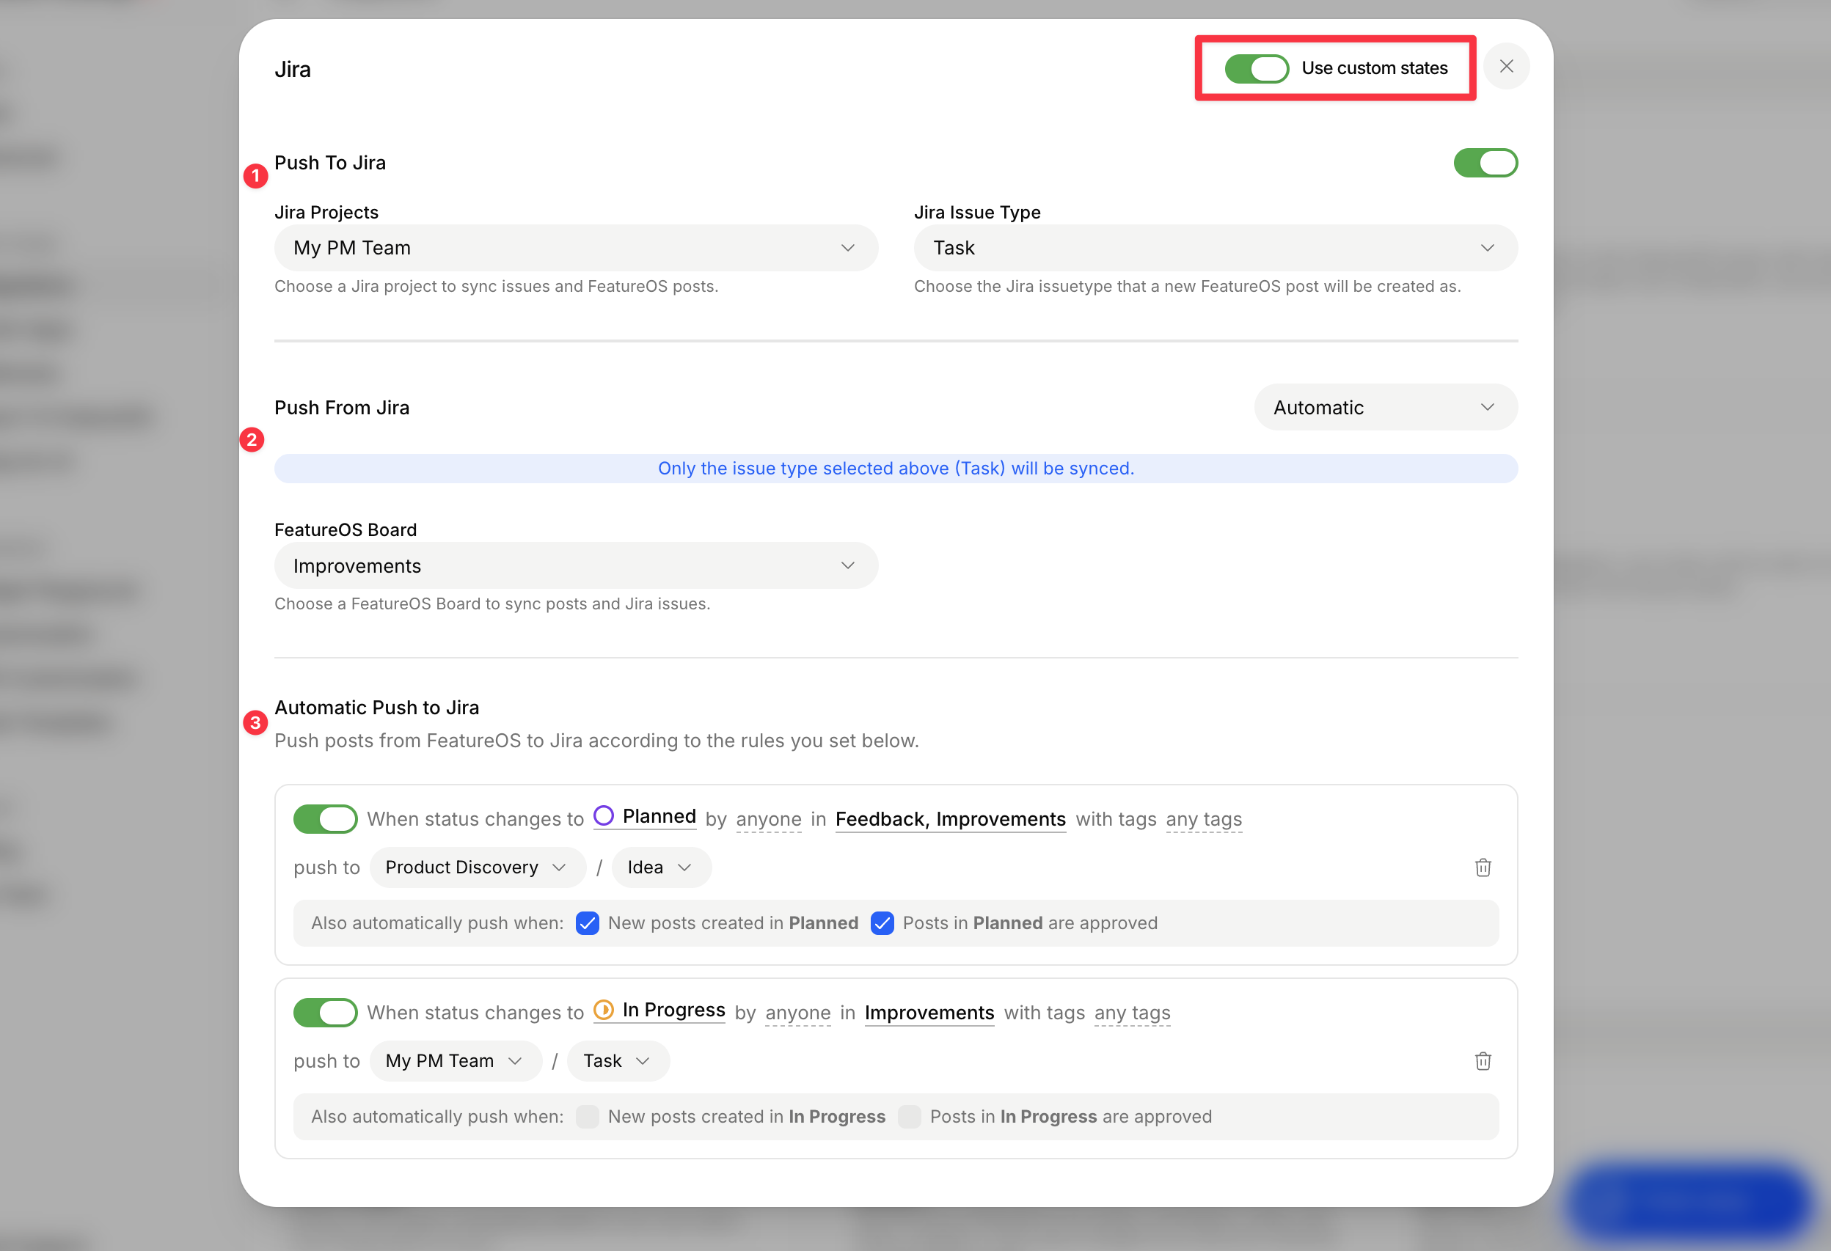Edit 'any tags' in the In Progress rule
Viewport: 1831px width, 1251px height.
(x=1131, y=1013)
